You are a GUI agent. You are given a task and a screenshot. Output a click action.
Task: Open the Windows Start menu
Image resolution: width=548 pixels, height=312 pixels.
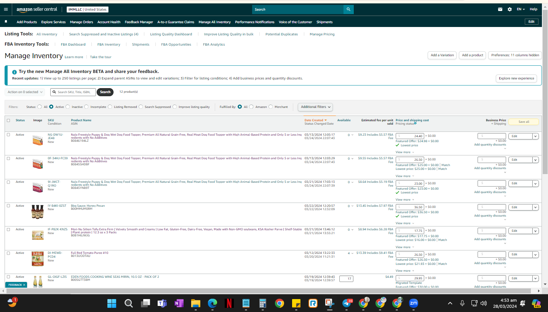pyautogui.click(x=112, y=303)
